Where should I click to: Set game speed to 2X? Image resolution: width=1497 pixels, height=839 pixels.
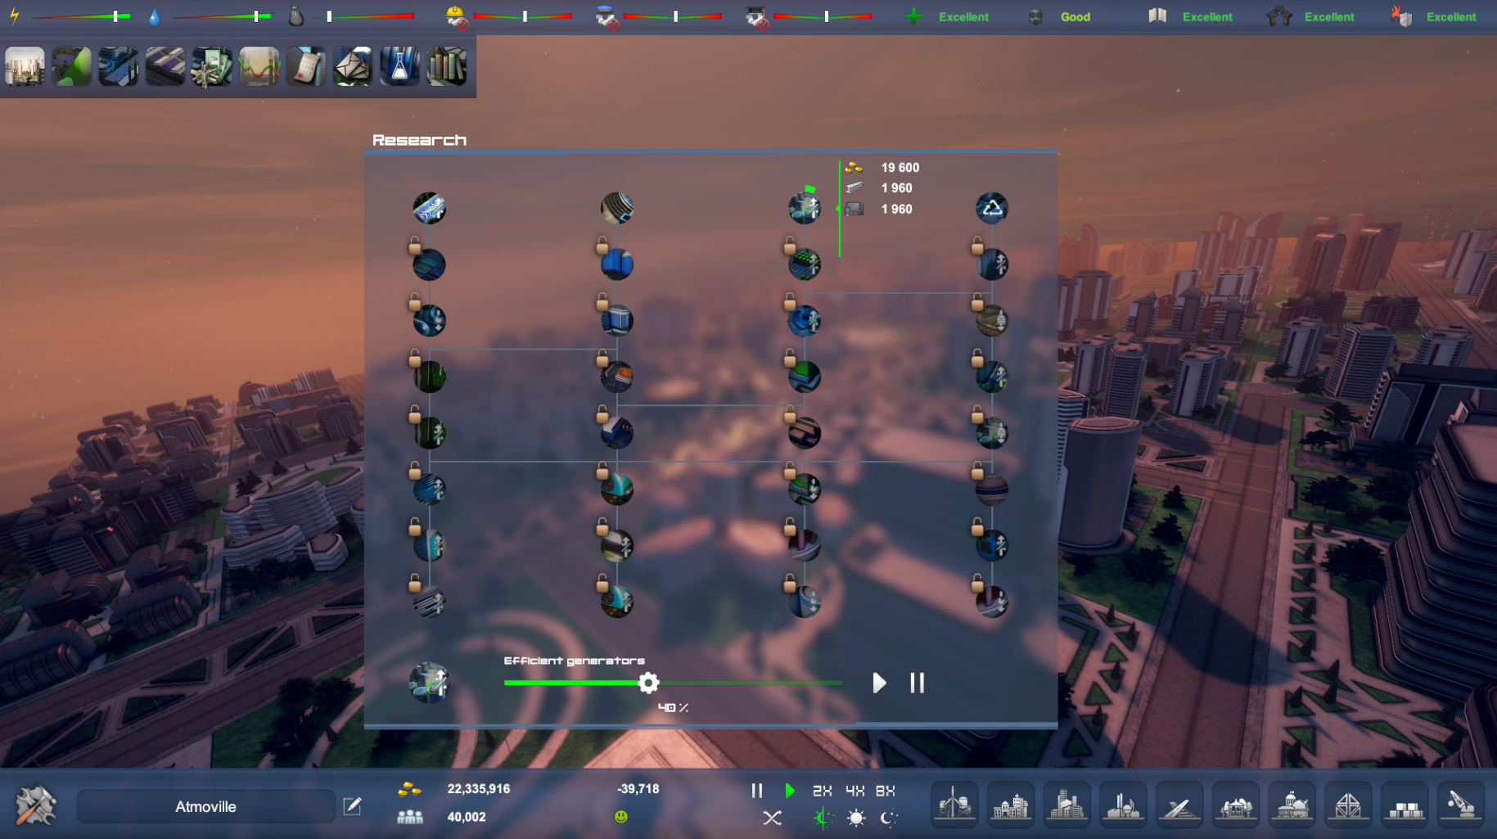point(822,791)
